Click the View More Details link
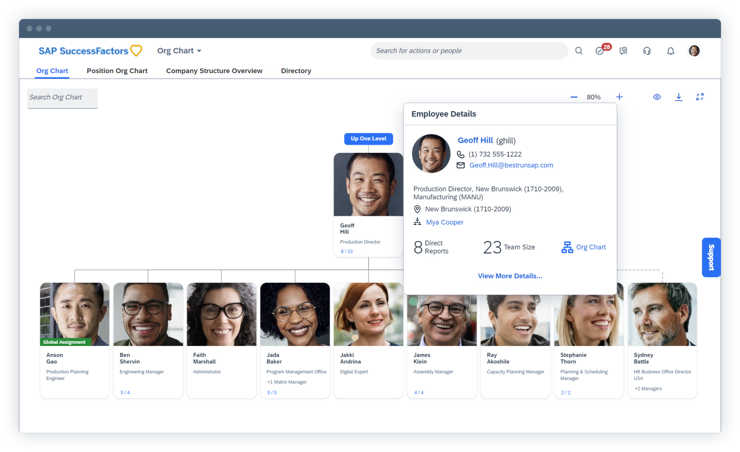This screenshot has height=452, width=740. (x=510, y=276)
